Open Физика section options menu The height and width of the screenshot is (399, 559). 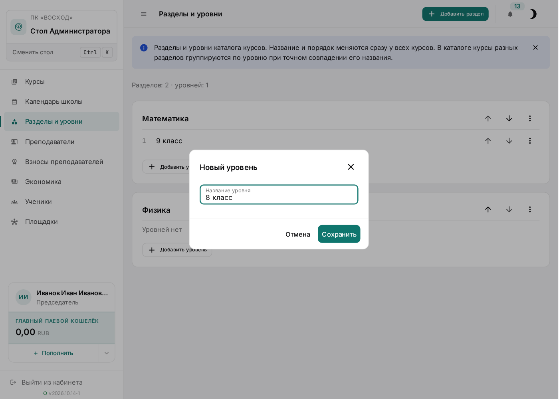coord(530,209)
